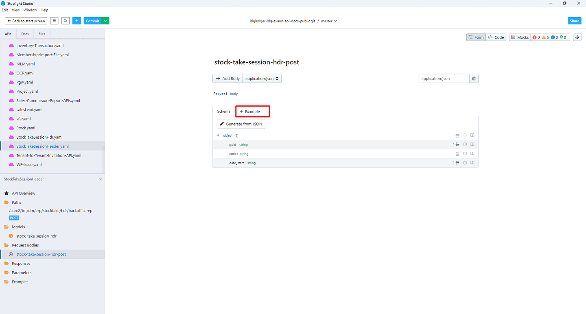This screenshot has height=314, width=586.
Task: Open API Overview
Action: click(x=24, y=193)
